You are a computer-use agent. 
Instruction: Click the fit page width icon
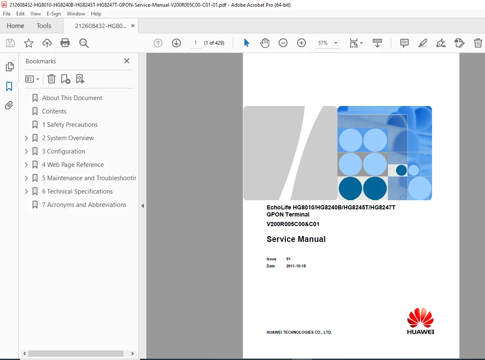[354, 43]
